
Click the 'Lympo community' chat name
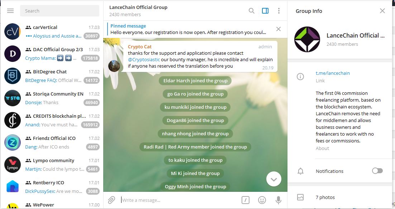(54, 160)
